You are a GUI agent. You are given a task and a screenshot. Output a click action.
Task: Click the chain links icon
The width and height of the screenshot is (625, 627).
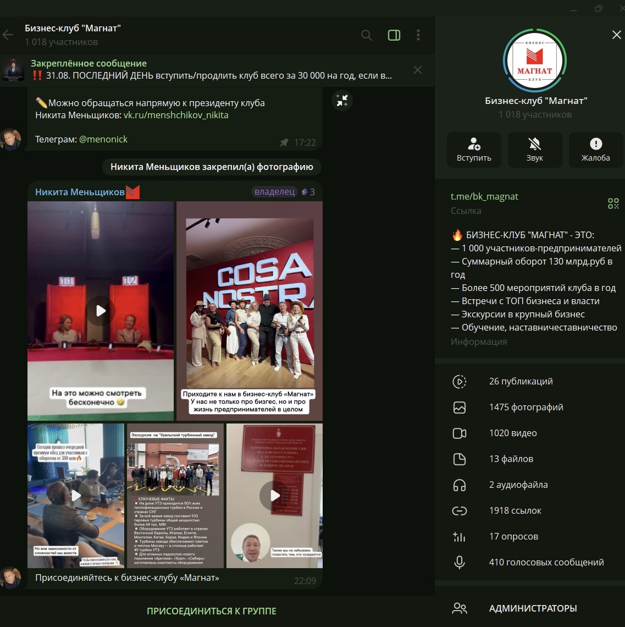click(460, 510)
